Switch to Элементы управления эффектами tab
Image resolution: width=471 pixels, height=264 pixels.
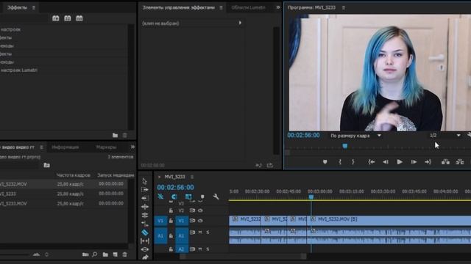click(x=178, y=7)
